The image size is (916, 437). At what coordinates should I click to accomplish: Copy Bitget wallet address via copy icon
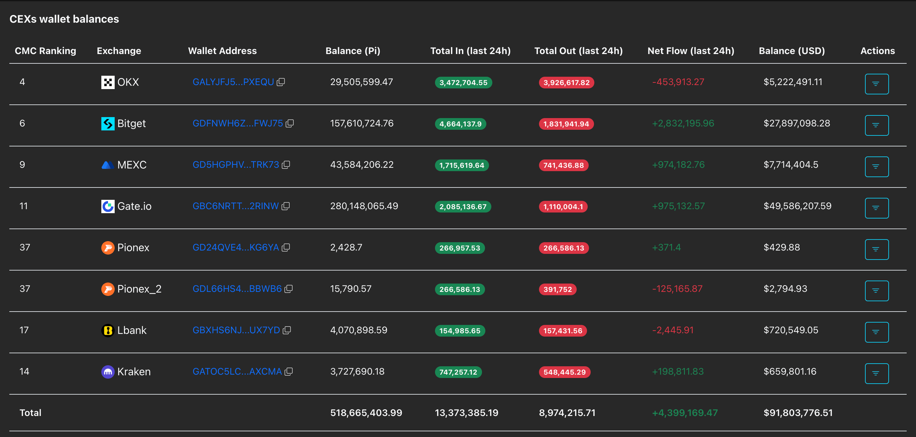pos(290,123)
